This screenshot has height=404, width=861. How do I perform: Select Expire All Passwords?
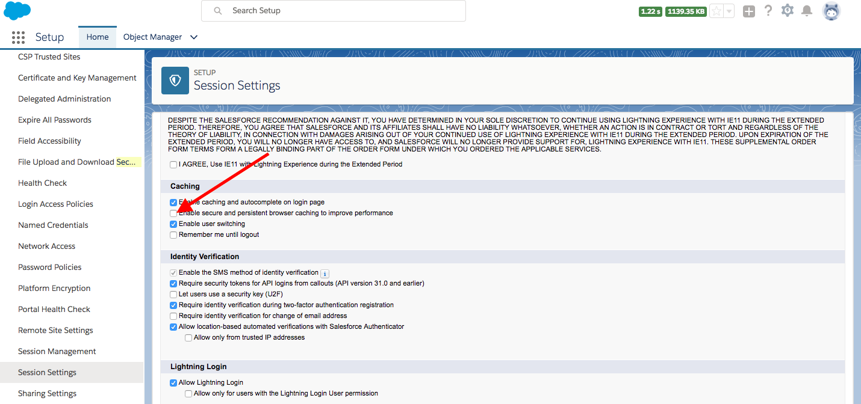[55, 120]
